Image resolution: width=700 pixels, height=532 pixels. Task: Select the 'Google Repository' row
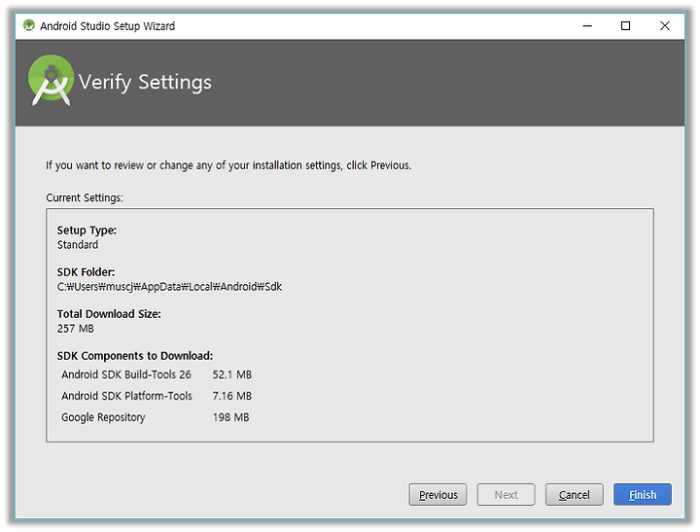pos(155,417)
